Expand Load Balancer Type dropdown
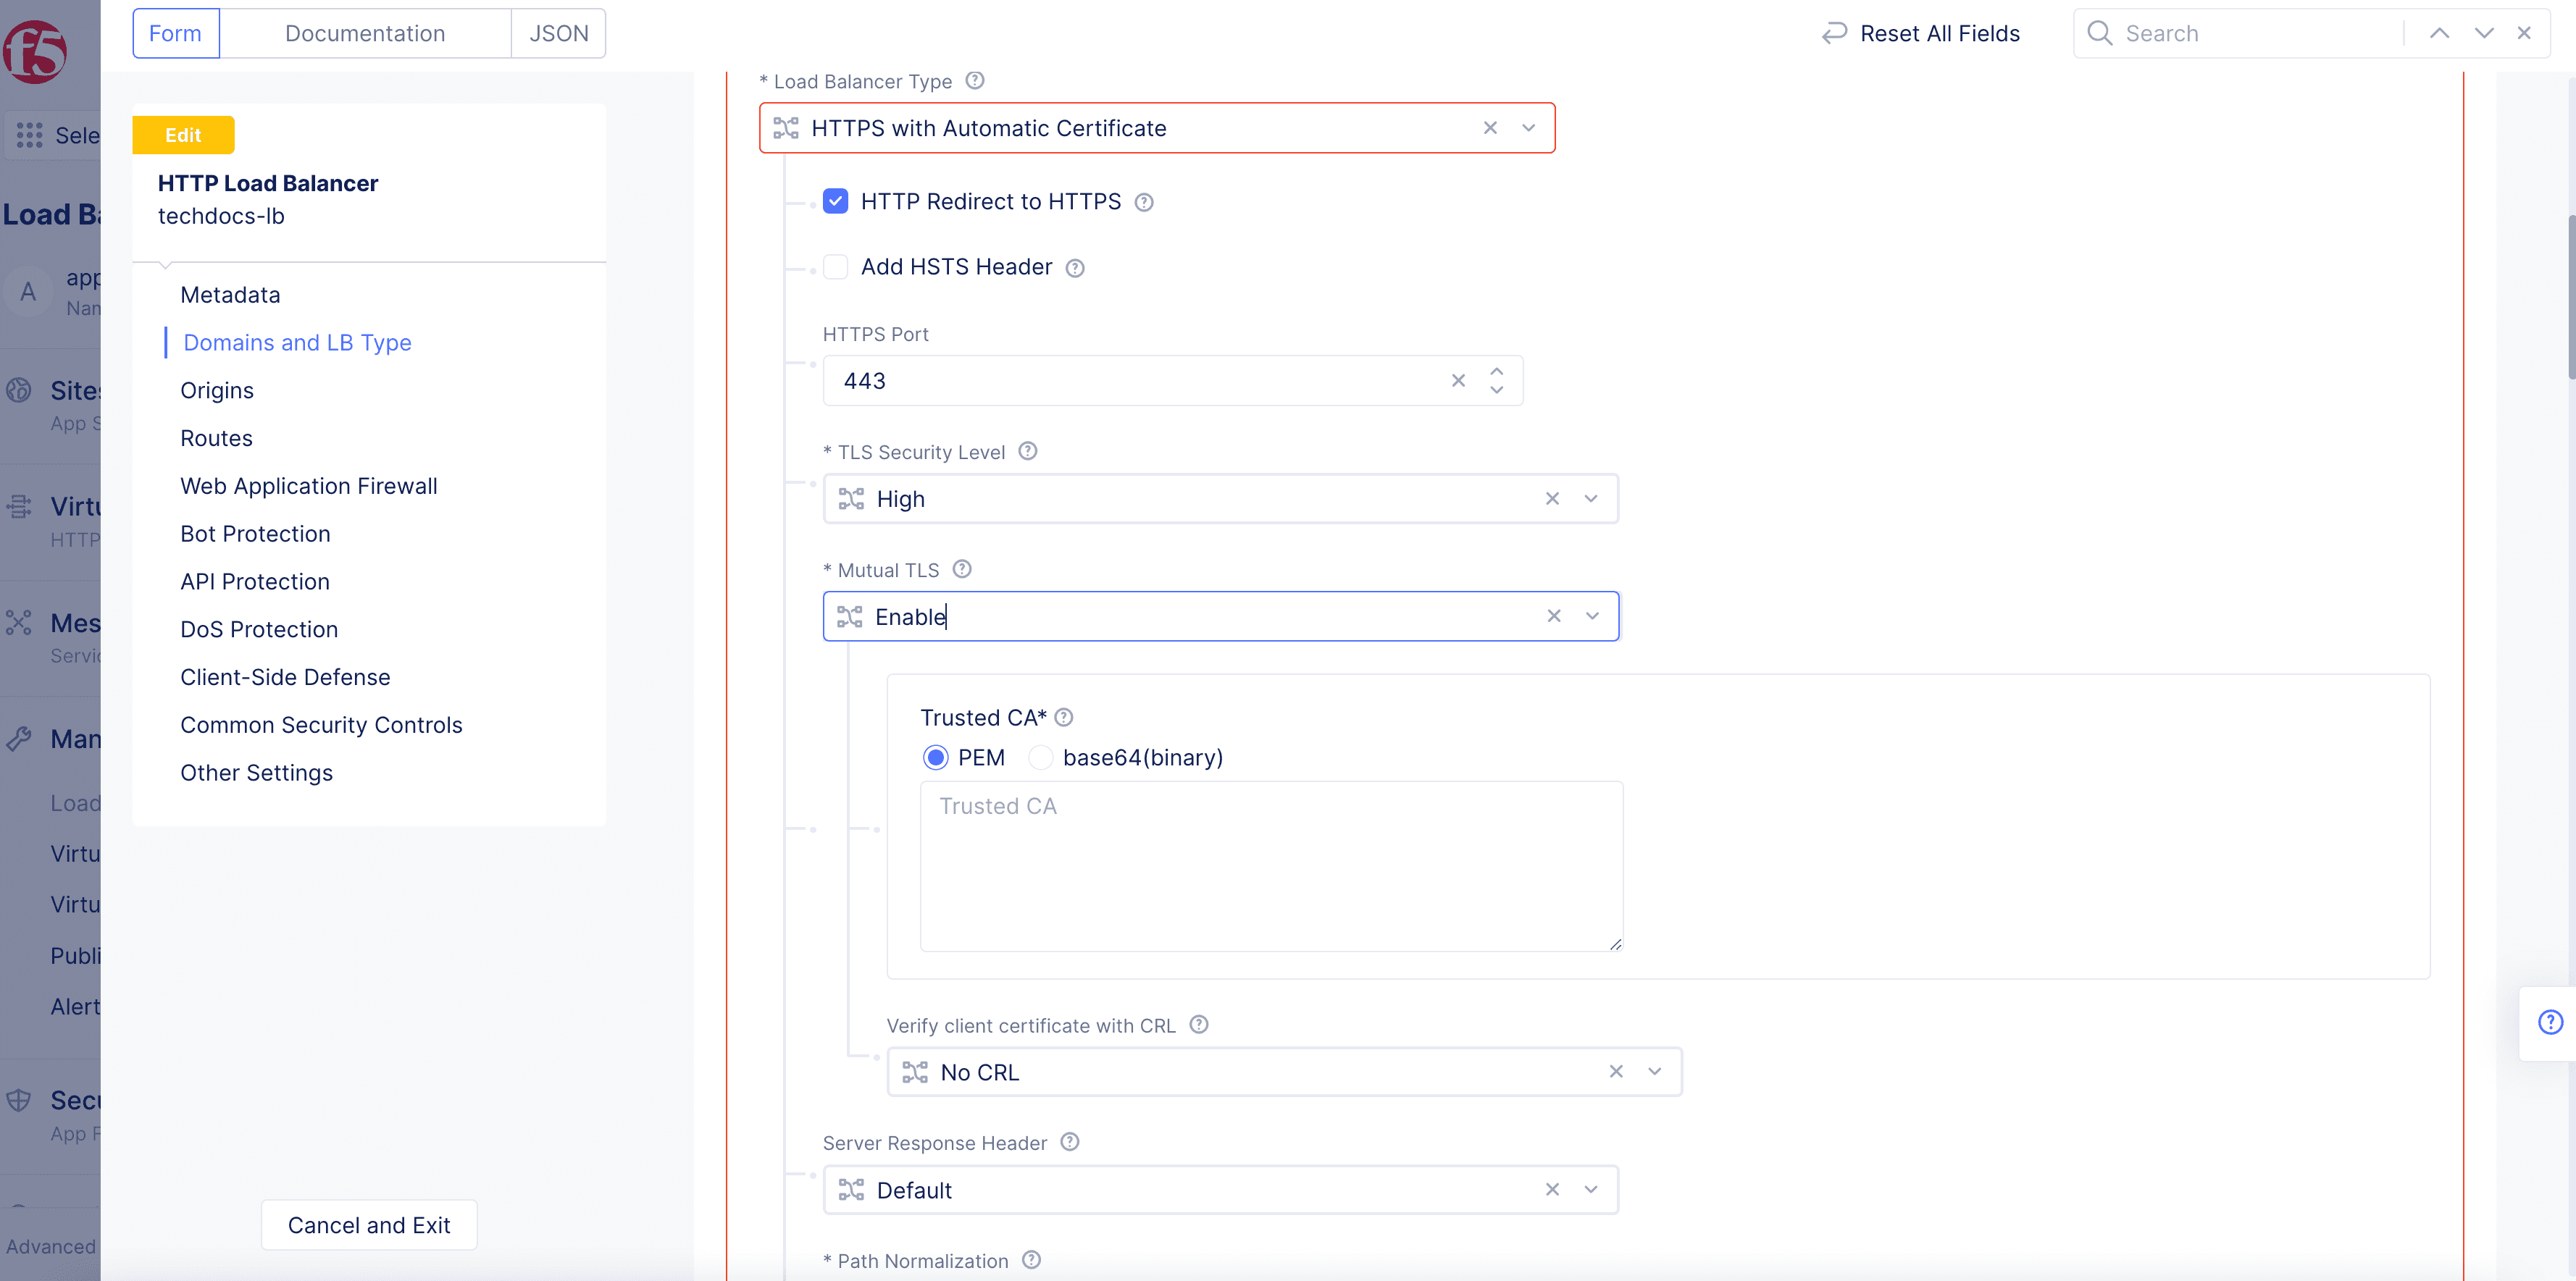The image size is (2576, 1281). click(x=1528, y=128)
